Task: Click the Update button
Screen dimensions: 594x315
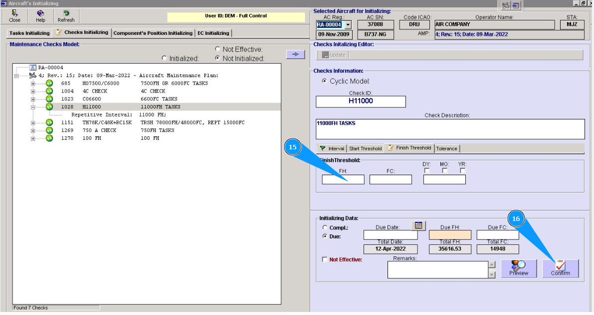Action: 334,55
